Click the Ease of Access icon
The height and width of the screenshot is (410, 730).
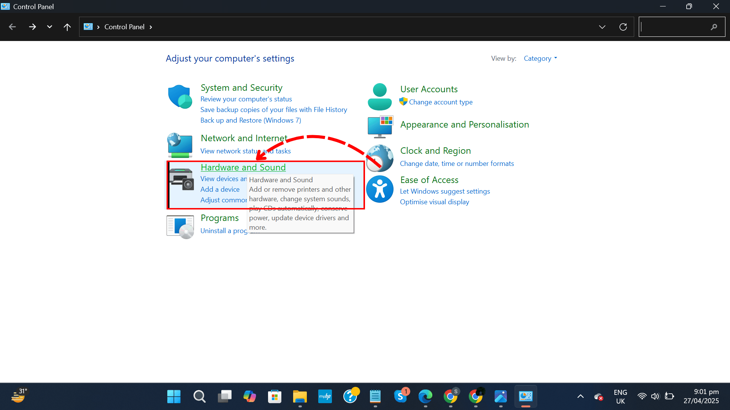[379, 189]
